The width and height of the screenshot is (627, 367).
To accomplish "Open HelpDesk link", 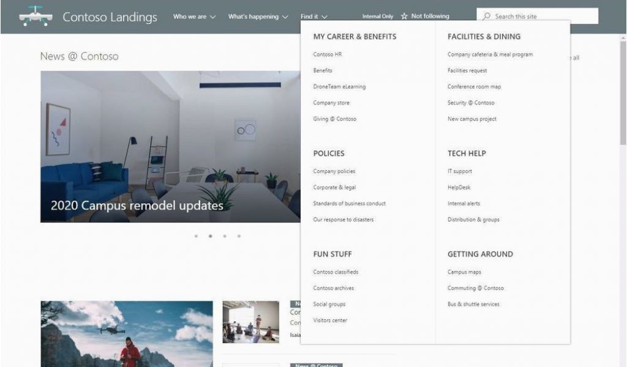I will (x=459, y=187).
